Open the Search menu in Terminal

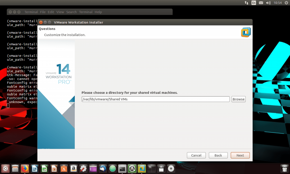[71, 12]
